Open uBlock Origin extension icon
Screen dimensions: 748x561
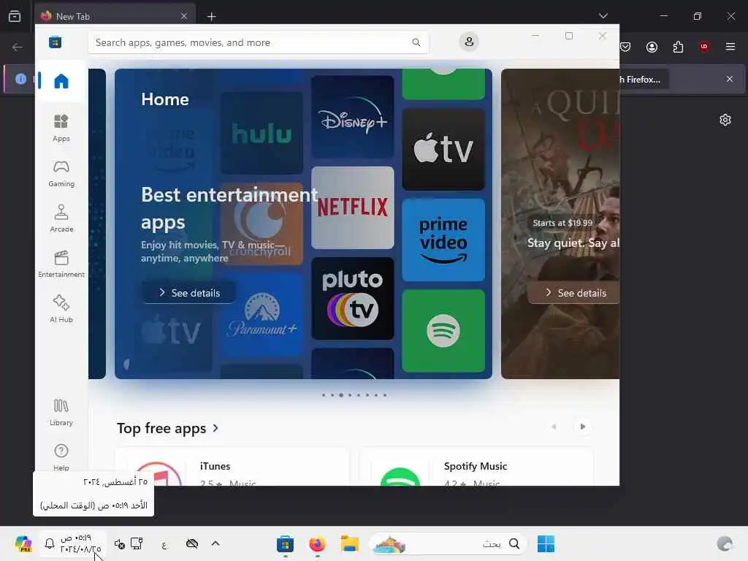coord(703,47)
